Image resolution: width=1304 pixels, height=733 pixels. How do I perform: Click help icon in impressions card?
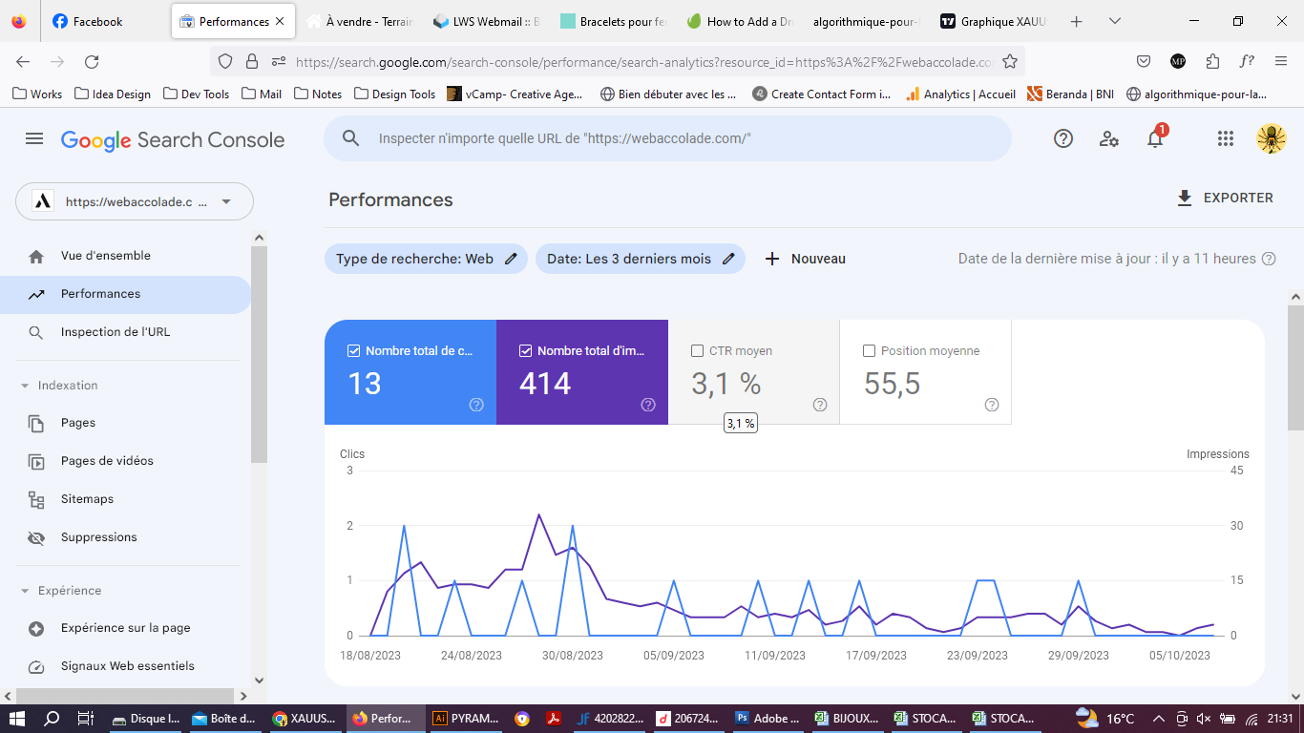pyautogui.click(x=648, y=405)
